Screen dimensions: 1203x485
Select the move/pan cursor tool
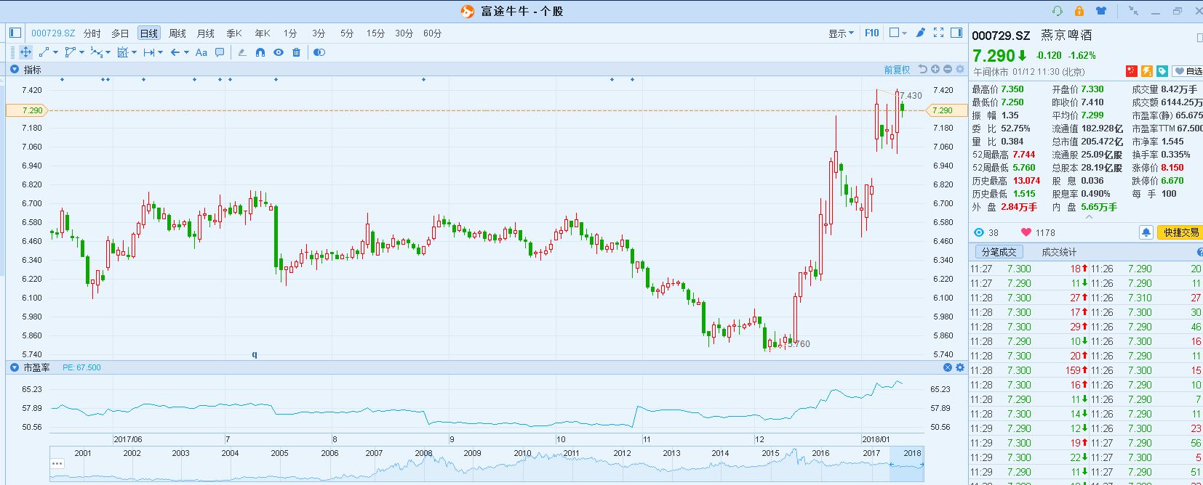(25, 52)
